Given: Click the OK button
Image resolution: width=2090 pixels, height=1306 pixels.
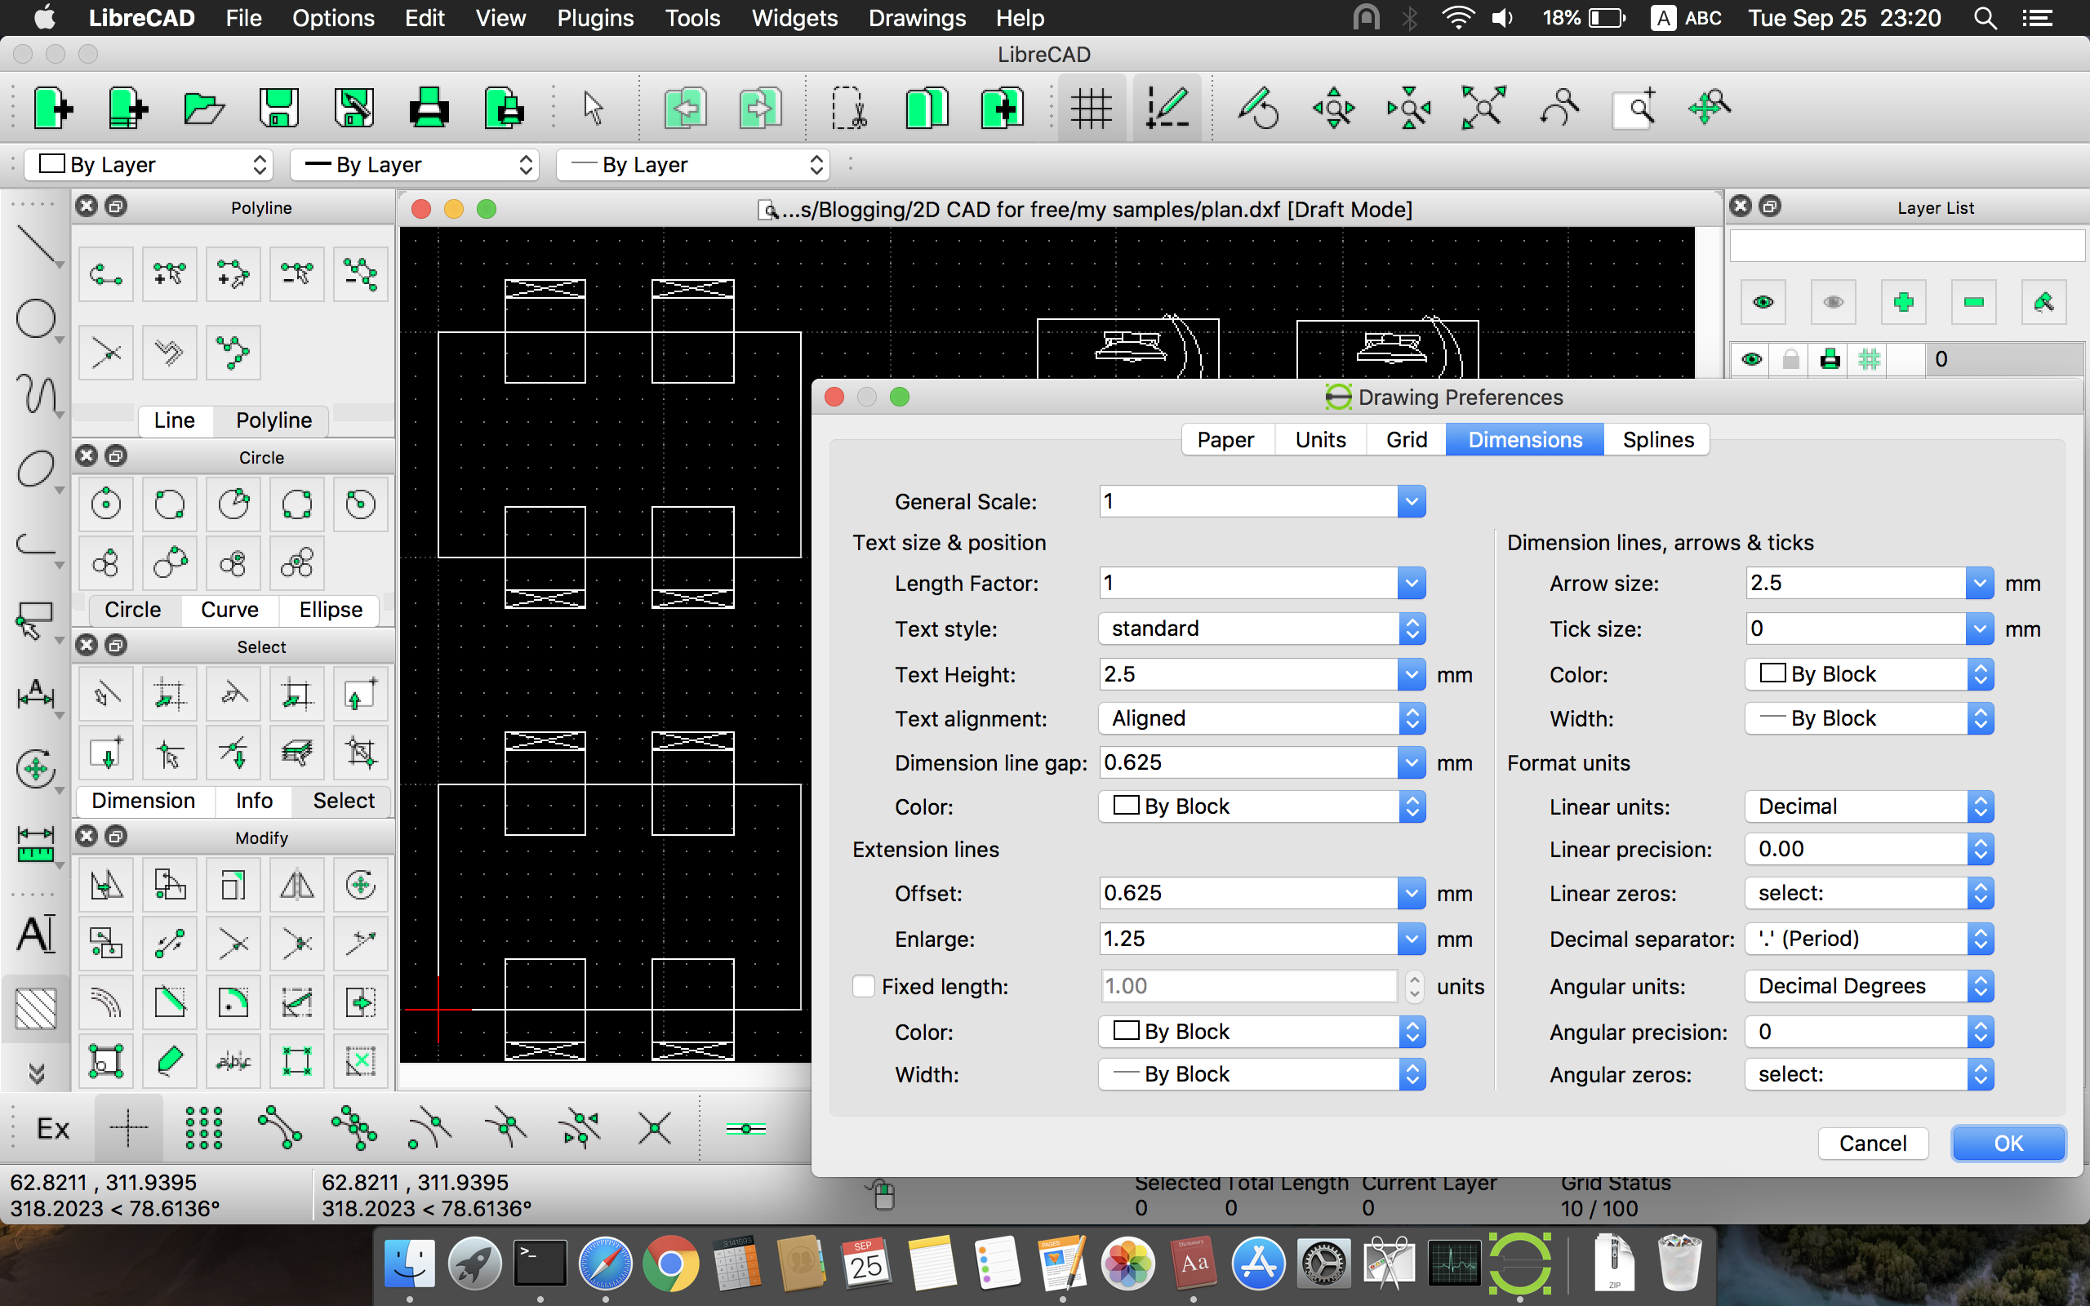Looking at the screenshot, I should click(x=2008, y=1142).
